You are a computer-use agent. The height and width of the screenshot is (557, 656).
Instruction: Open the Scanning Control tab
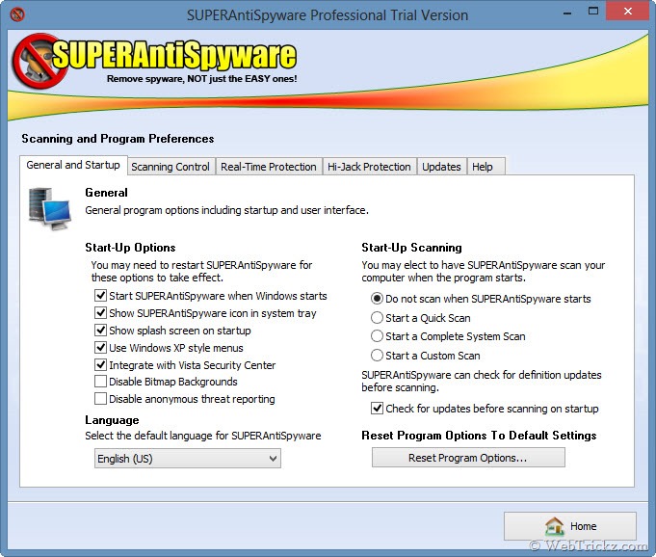click(171, 167)
